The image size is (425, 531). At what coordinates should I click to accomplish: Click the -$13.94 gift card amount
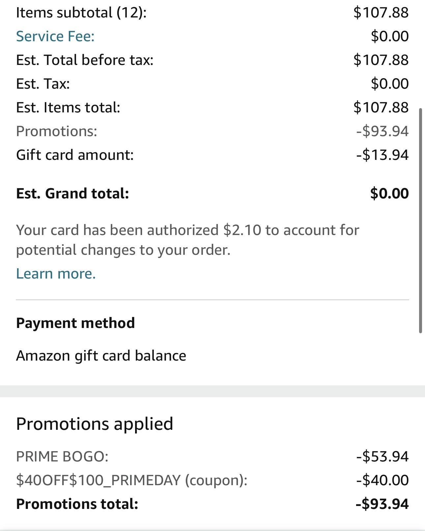(382, 155)
